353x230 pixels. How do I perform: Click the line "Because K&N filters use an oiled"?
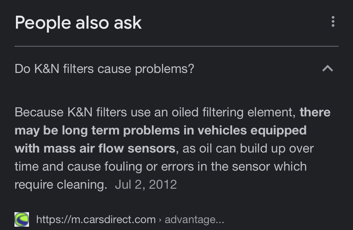click(107, 112)
